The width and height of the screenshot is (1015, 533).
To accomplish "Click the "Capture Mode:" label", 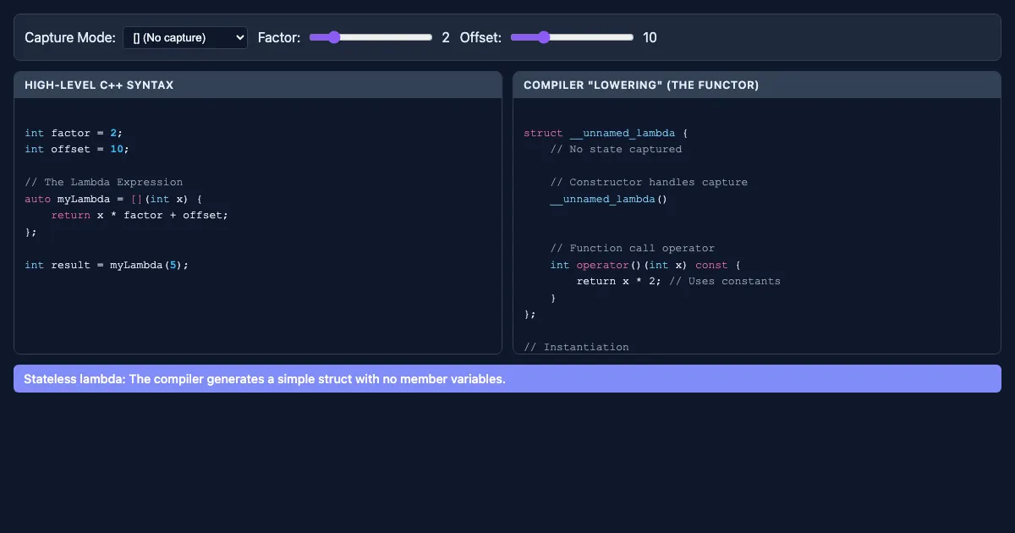I will click(x=70, y=37).
